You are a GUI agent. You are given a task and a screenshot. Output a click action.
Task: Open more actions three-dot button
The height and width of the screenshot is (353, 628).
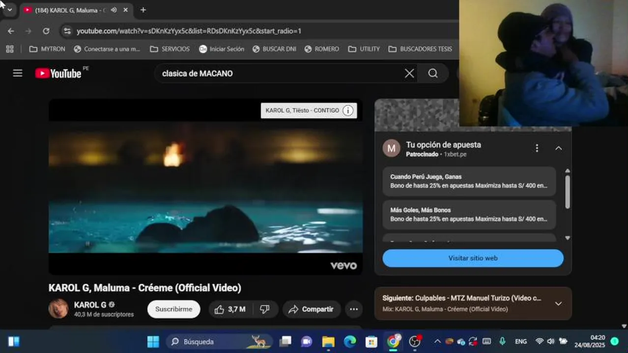[x=354, y=309]
